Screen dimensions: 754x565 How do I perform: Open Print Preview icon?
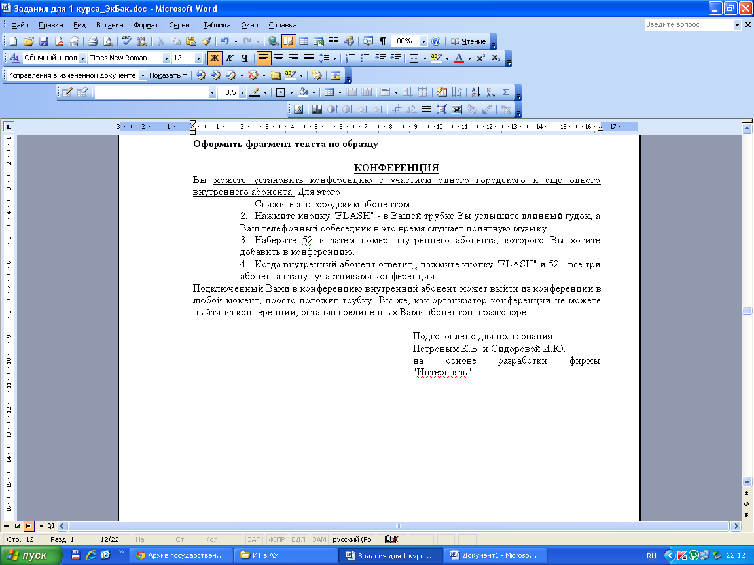pyautogui.click(x=108, y=41)
